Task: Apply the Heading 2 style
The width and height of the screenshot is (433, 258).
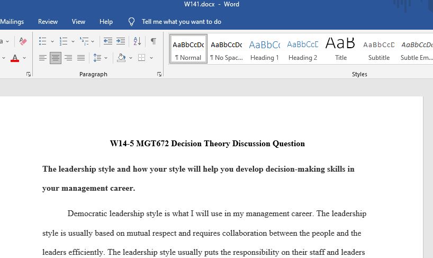Action: point(303,49)
